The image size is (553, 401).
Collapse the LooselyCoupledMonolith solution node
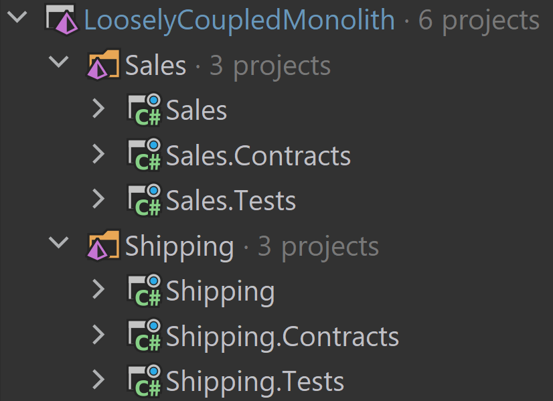(17, 17)
